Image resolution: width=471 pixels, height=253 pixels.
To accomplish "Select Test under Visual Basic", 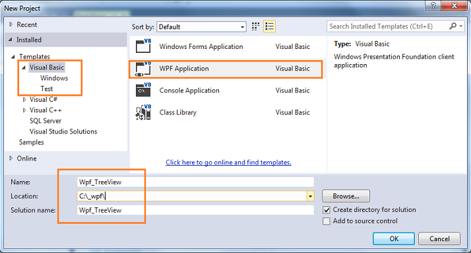I will click(x=47, y=89).
